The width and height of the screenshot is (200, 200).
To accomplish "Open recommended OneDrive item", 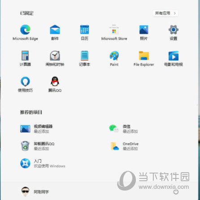I will (124, 146).
